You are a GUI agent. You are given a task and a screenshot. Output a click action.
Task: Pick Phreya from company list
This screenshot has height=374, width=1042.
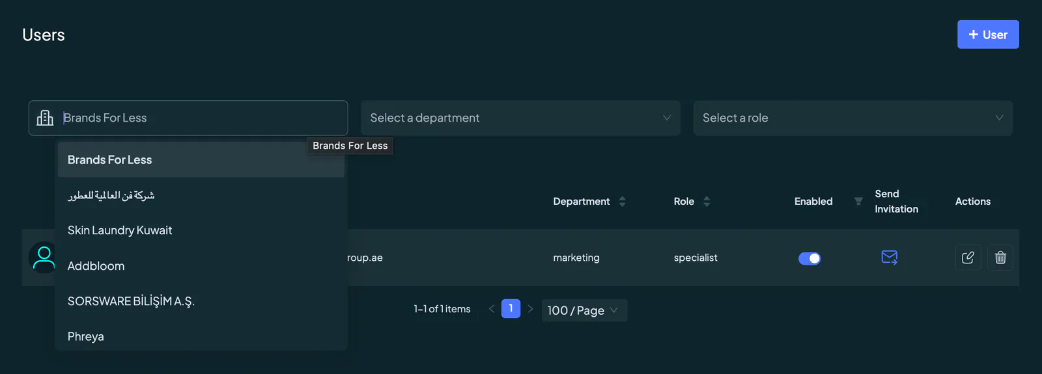(201, 336)
